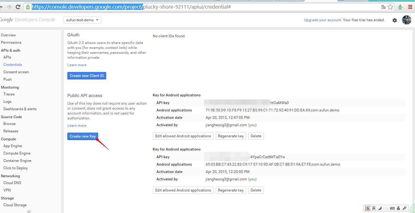The height and width of the screenshot is (213, 415).
Task: Click the Wubi input method icon
Action: click(368, 208)
